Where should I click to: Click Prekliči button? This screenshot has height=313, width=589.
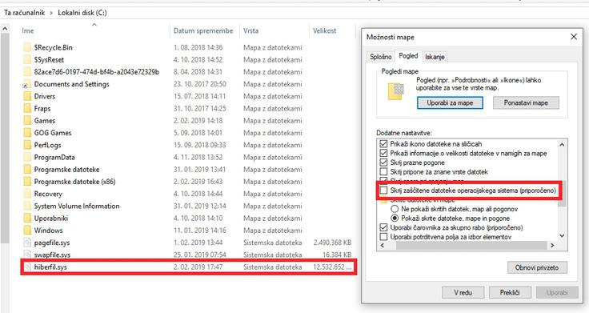tap(510, 292)
